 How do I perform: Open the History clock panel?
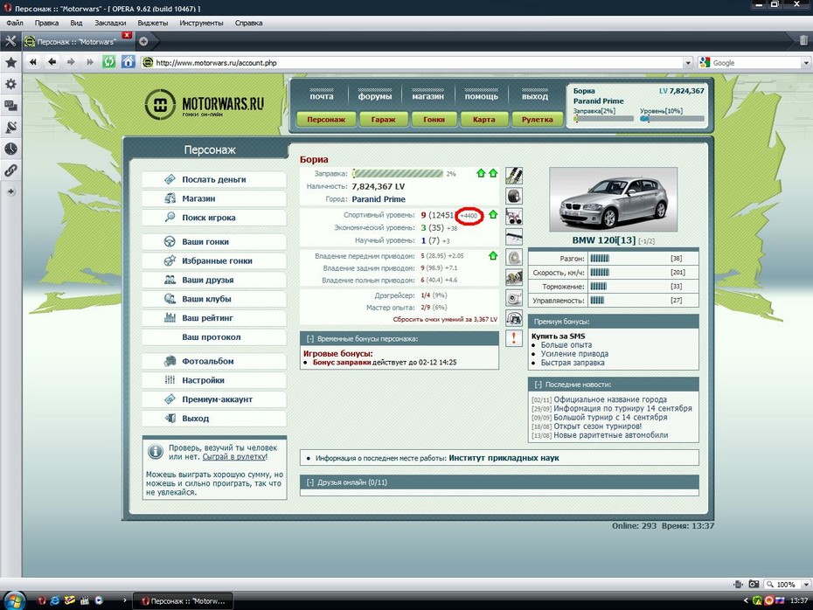pos(10,149)
